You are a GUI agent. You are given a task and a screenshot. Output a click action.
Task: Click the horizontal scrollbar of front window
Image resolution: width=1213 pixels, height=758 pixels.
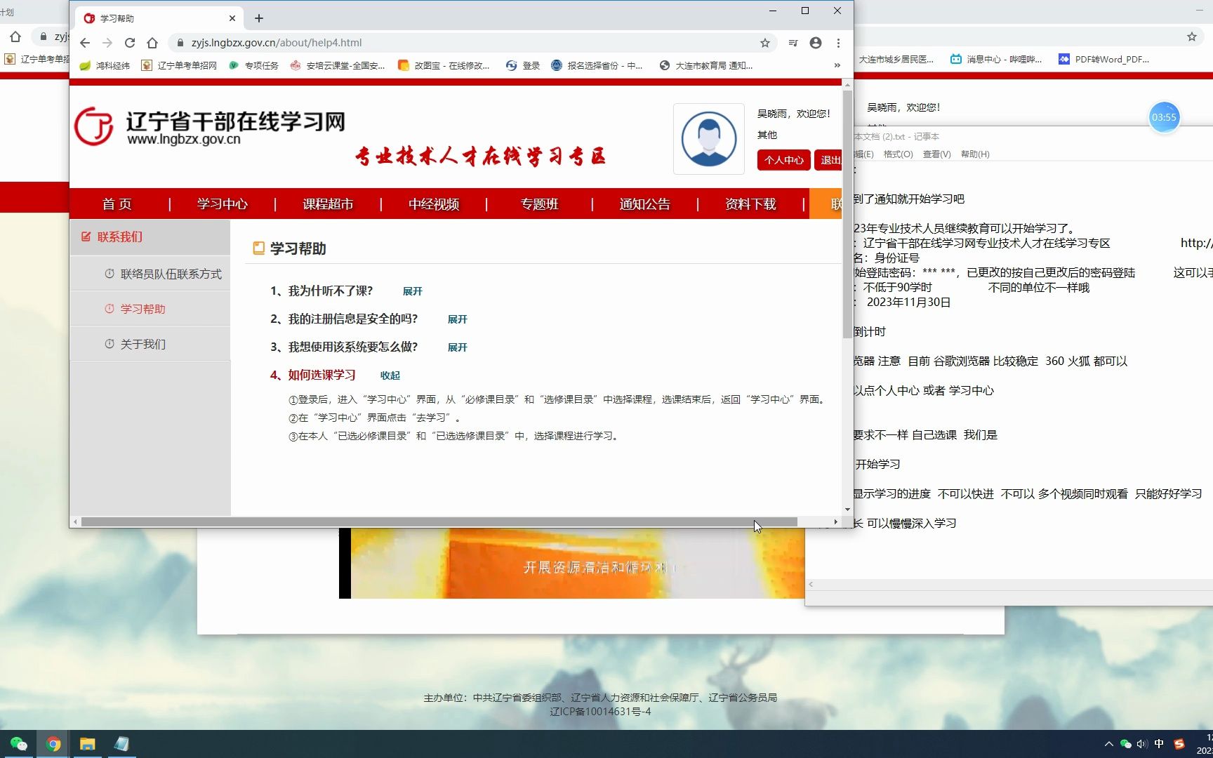coord(439,522)
